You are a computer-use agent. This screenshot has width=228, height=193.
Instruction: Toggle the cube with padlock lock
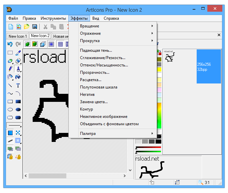[10, 157]
